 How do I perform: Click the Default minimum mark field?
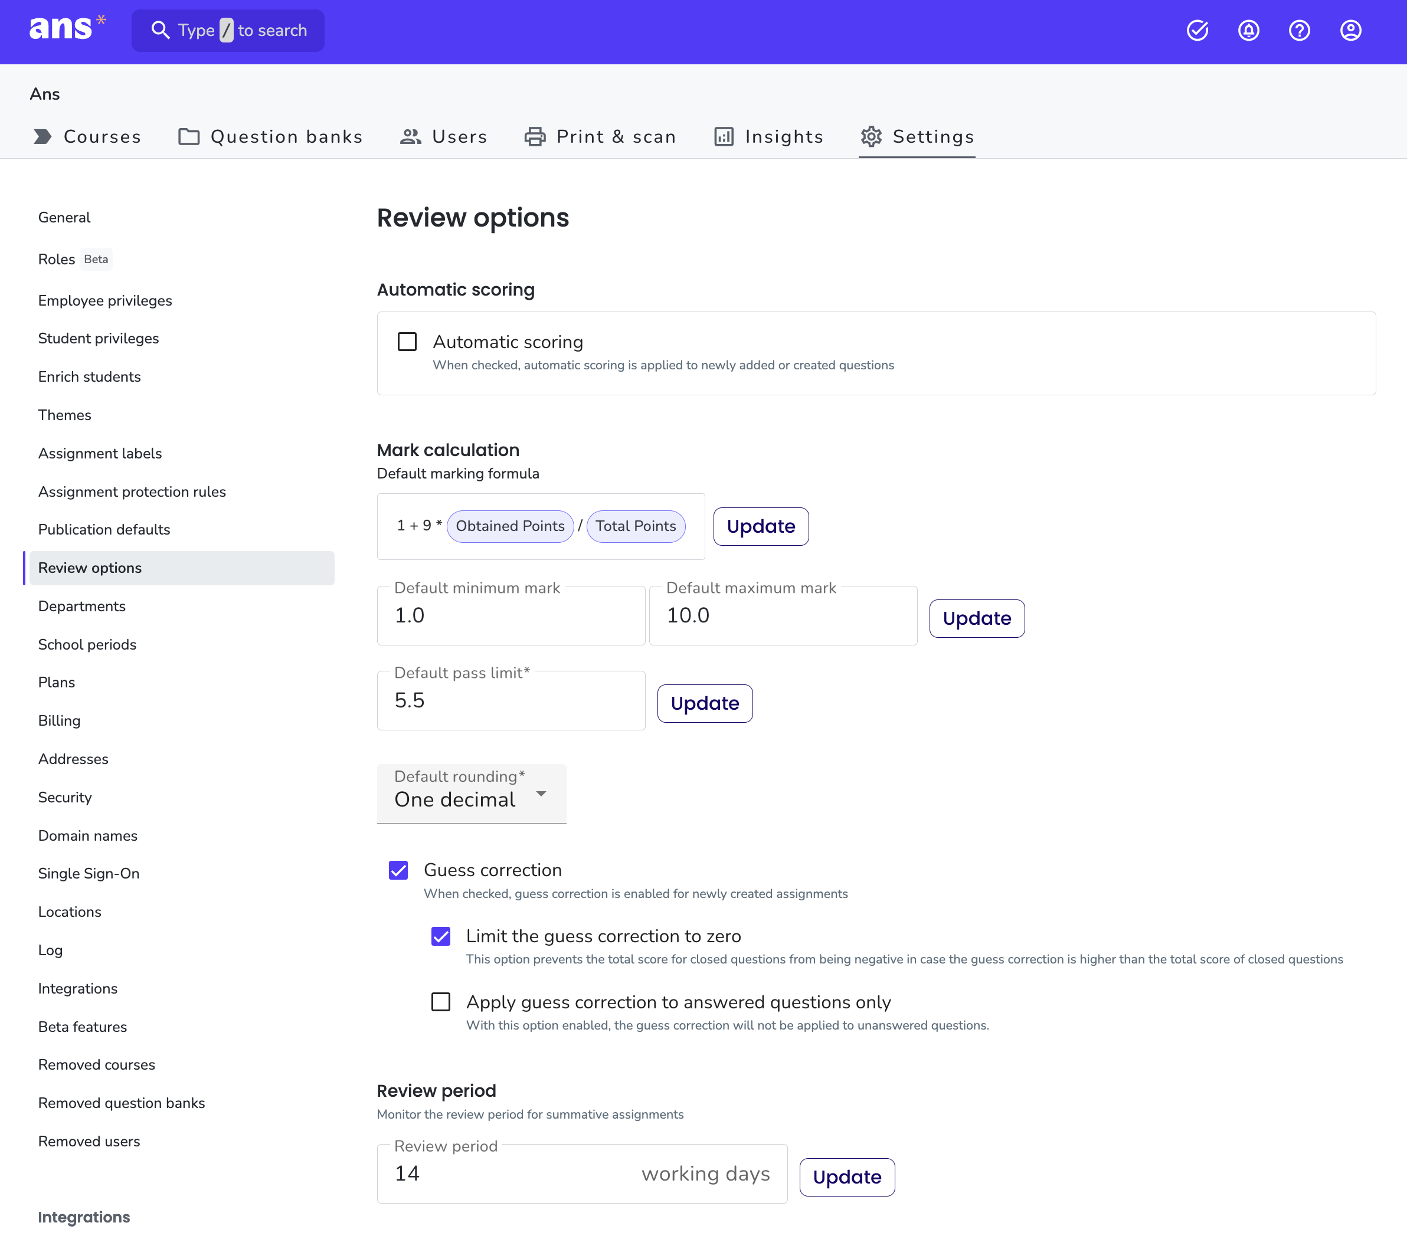[x=511, y=615]
